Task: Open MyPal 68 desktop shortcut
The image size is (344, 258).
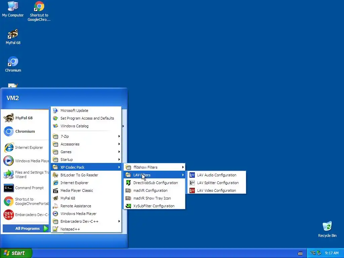Action: (x=13, y=37)
